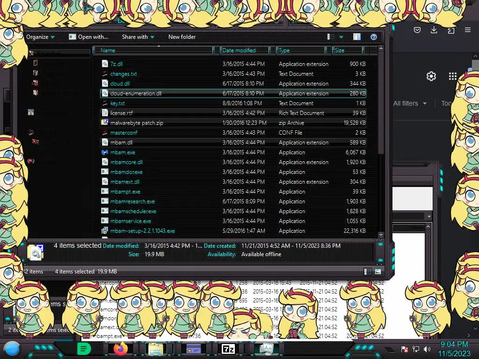Click the master.conf file icon
The height and width of the screenshot is (359, 479).
tap(105, 132)
